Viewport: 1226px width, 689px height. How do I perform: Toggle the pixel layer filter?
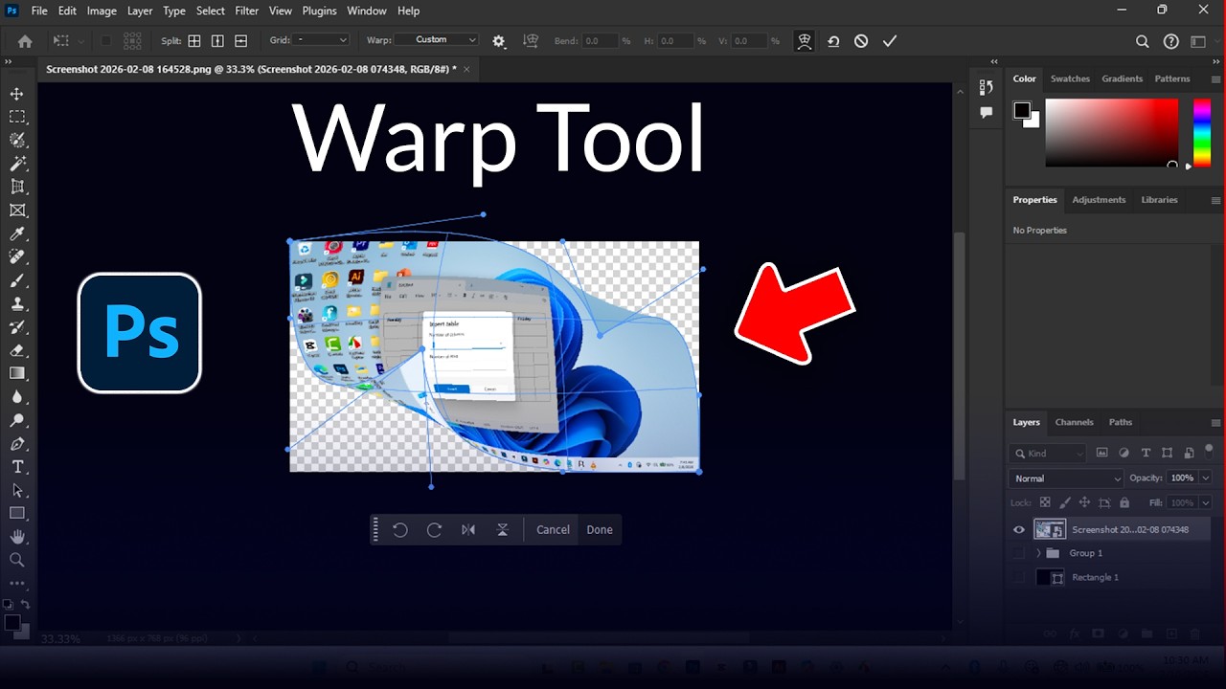(x=1101, y=453)
